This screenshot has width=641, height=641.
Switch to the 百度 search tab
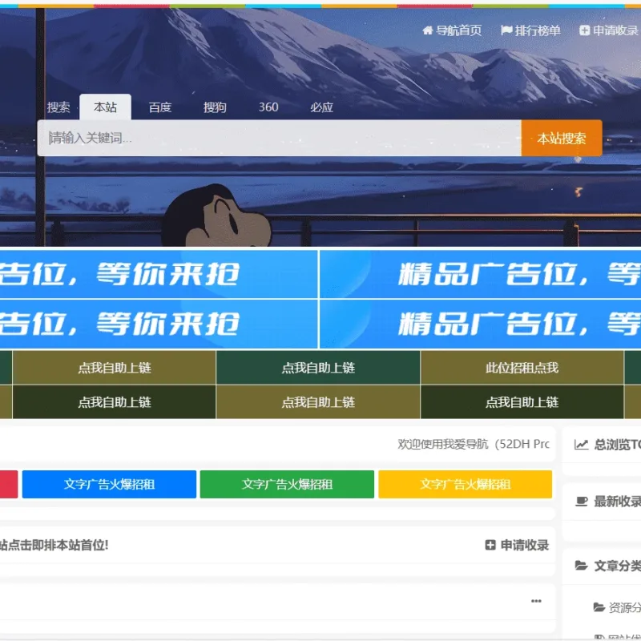coord(159,107)
